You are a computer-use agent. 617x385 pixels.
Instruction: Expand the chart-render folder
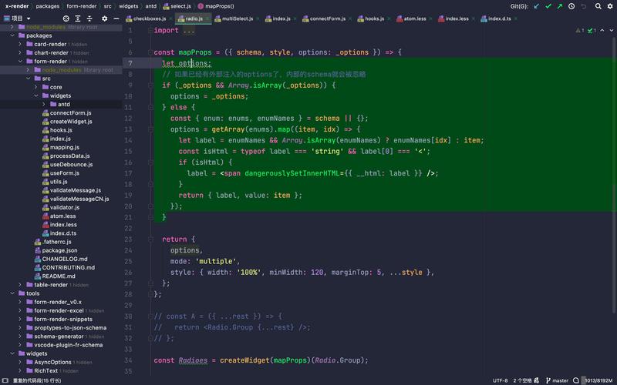coord(20,52)
